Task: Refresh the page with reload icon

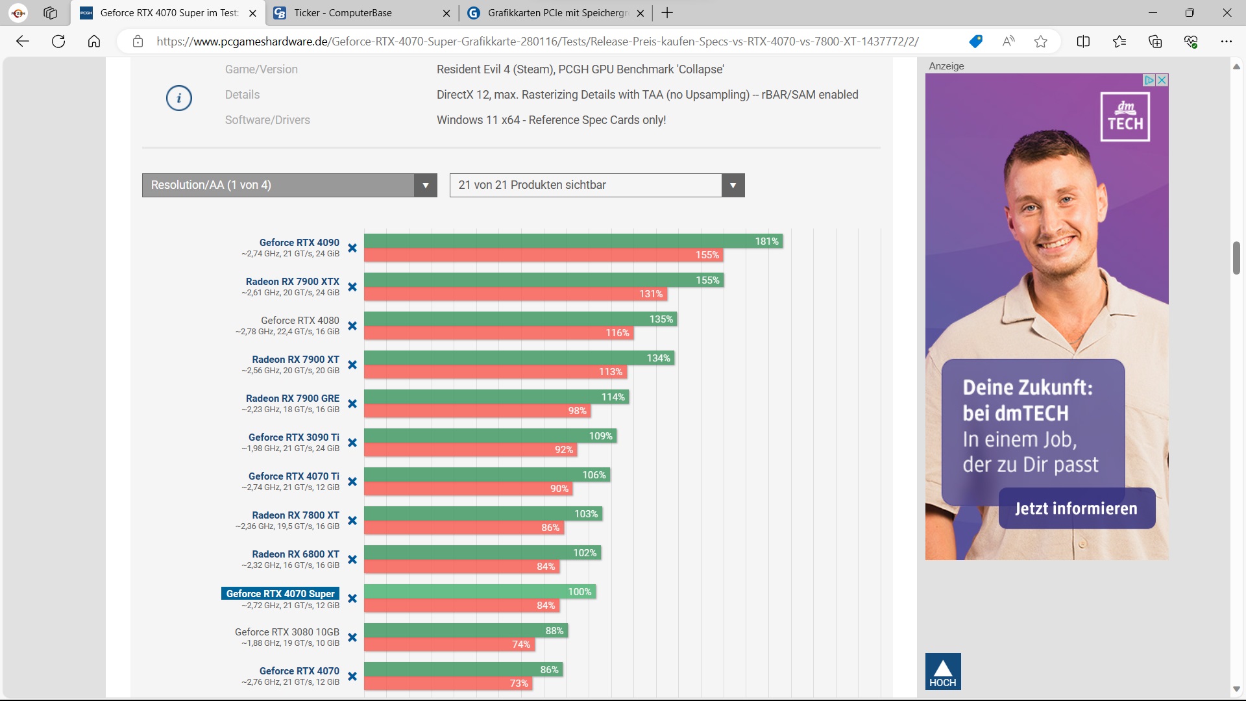Action: (x=58, y=42)
